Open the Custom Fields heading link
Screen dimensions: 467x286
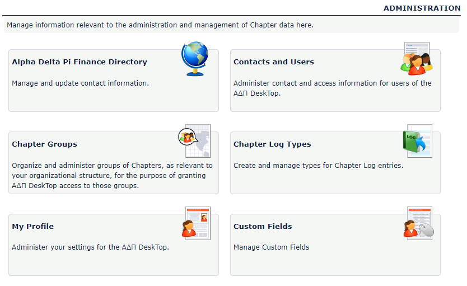pyautogui.click(x=263, y=227)
